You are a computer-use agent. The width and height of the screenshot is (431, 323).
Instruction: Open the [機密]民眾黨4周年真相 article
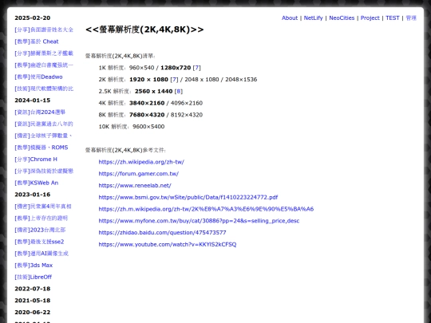point(43,207)
